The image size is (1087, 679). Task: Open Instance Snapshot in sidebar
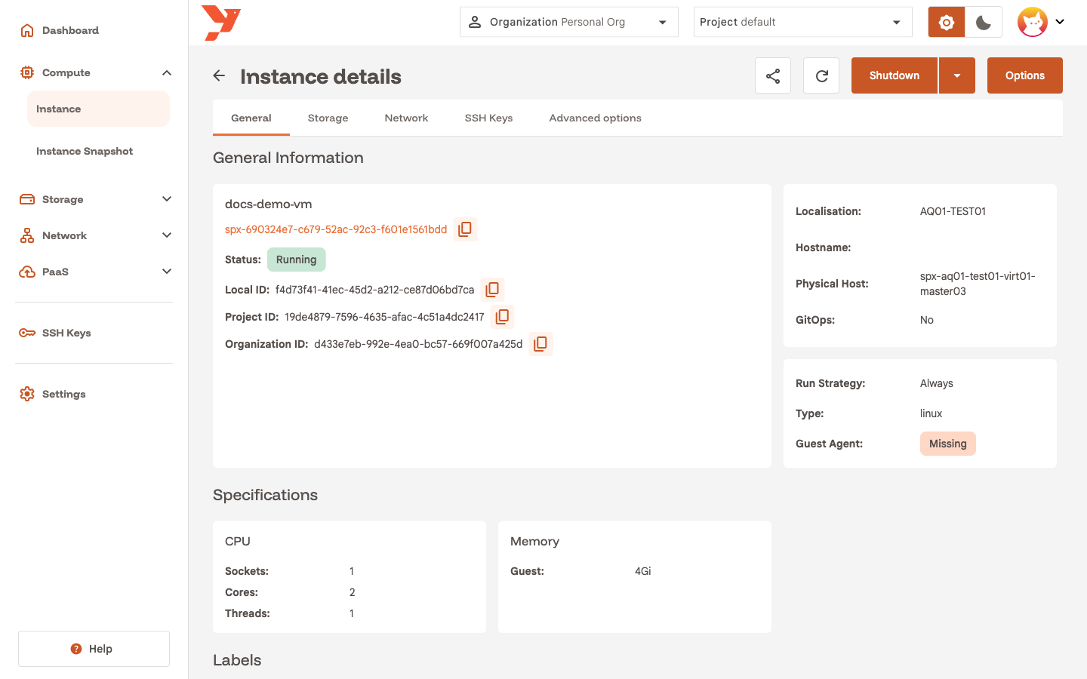(98, 151)
